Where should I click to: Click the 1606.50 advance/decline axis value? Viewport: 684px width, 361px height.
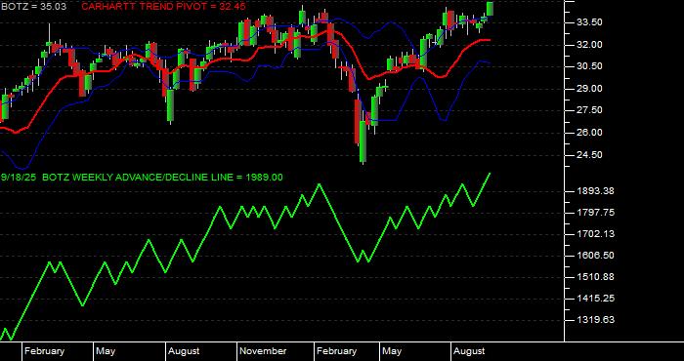pos(594,256)
